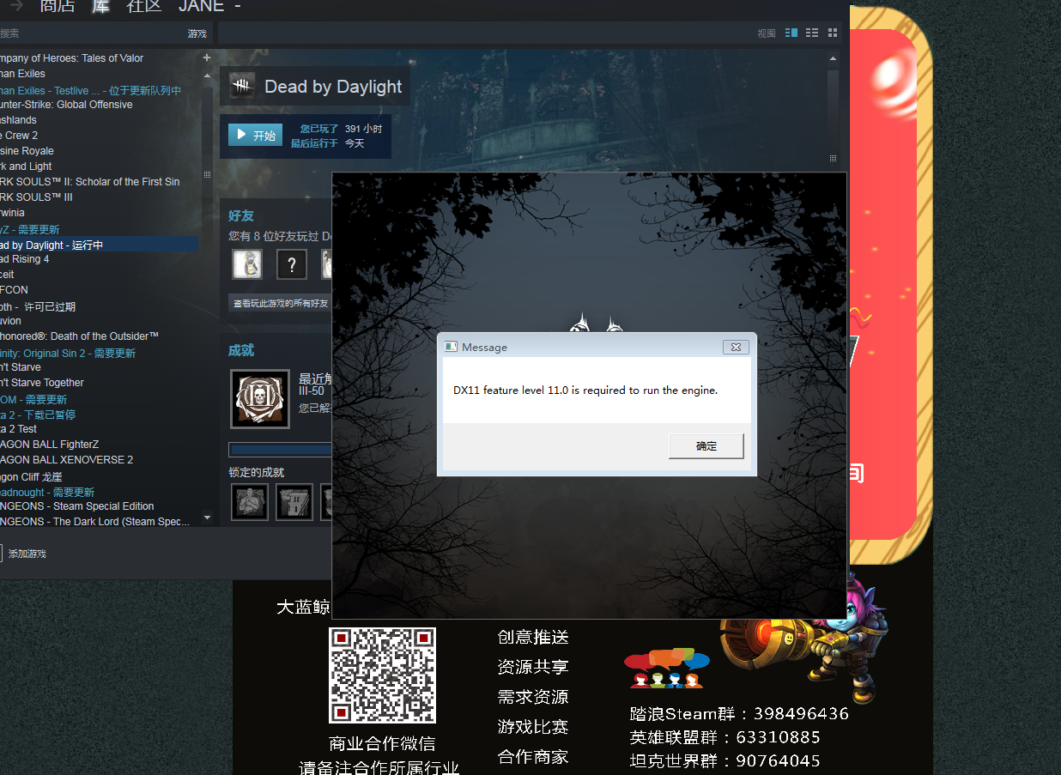Screen dimensions: 1061x775
Task: Collapse the sidebar with the down arrow
Action: (x=206, y=517)
